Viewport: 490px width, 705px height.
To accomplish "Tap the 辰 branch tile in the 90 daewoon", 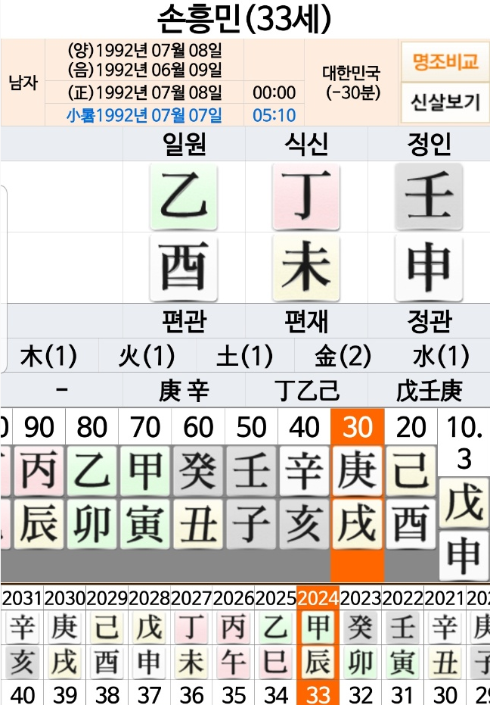I will pyautogui.click(x=39, y=524).
